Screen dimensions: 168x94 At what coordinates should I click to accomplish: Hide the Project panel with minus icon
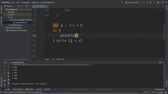[30, 6]
